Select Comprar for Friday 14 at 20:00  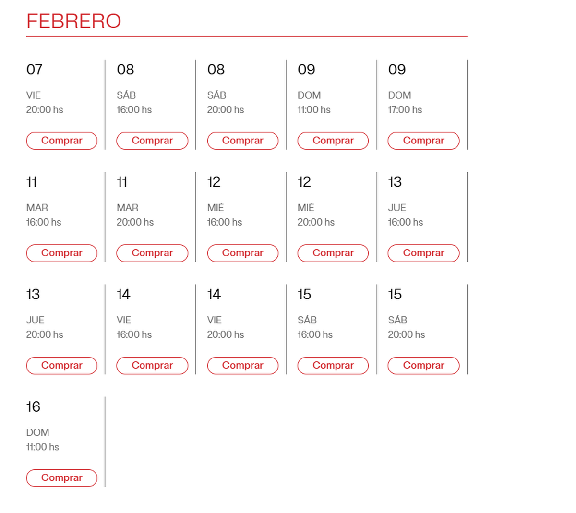[x=242, y=365]
